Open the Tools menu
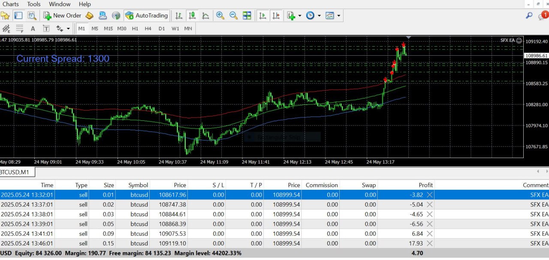549x260 pixels. coord(34,4)
